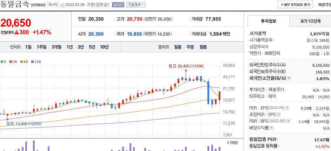The width and height of the screenshot is (331, 151).
Task: Open help icon beside PBR BPS(2022.09)
Action: [289, 121]
